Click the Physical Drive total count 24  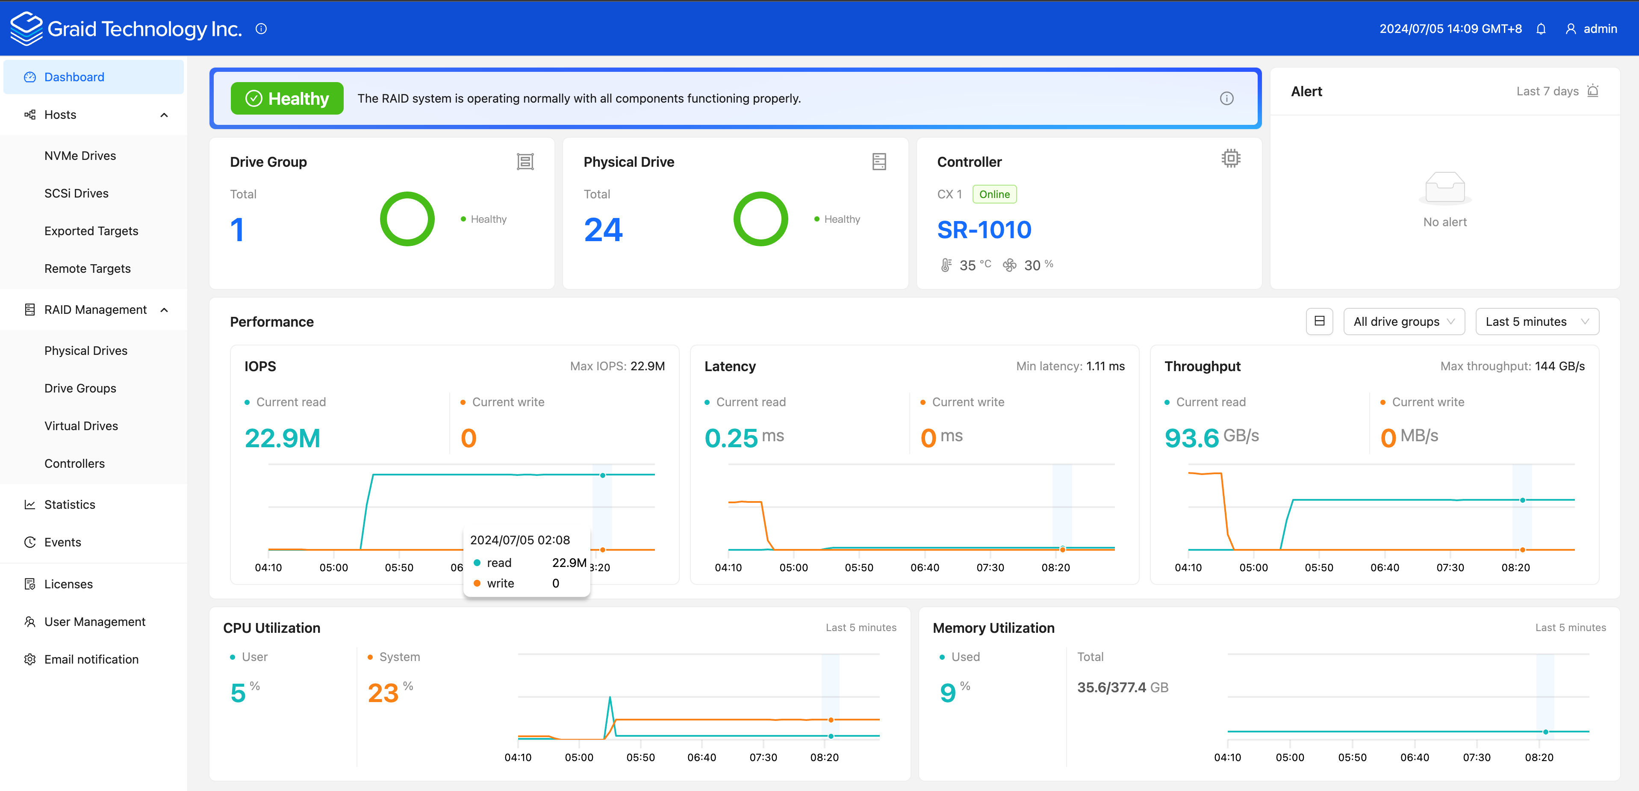click(x=602, y=230)
